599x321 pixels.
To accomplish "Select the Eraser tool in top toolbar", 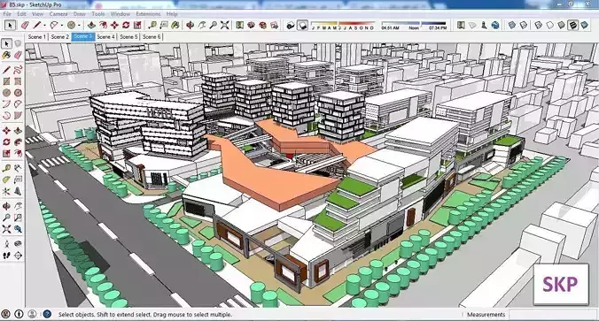I will 25,25.
